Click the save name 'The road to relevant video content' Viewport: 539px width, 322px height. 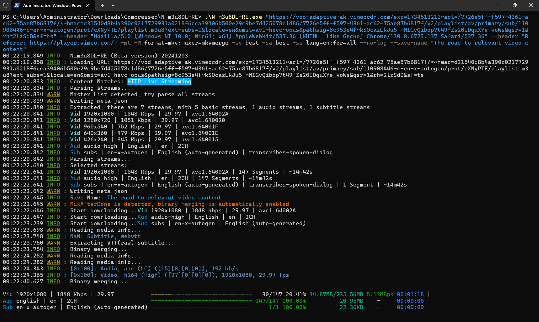coord(164,197)
